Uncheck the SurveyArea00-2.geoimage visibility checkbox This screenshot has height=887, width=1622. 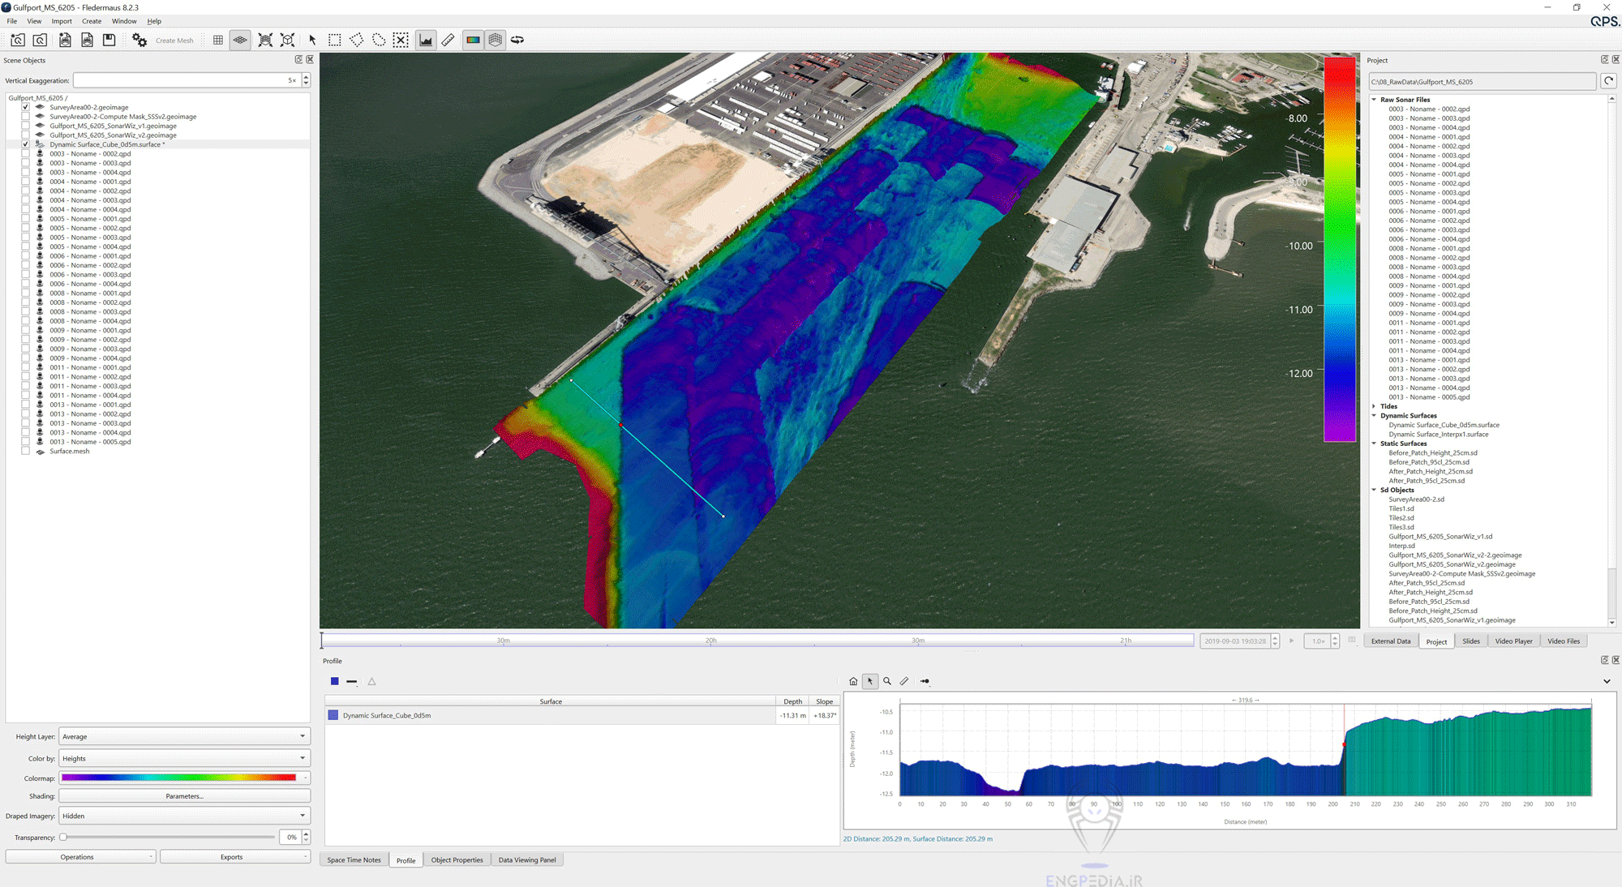point(25,107)
